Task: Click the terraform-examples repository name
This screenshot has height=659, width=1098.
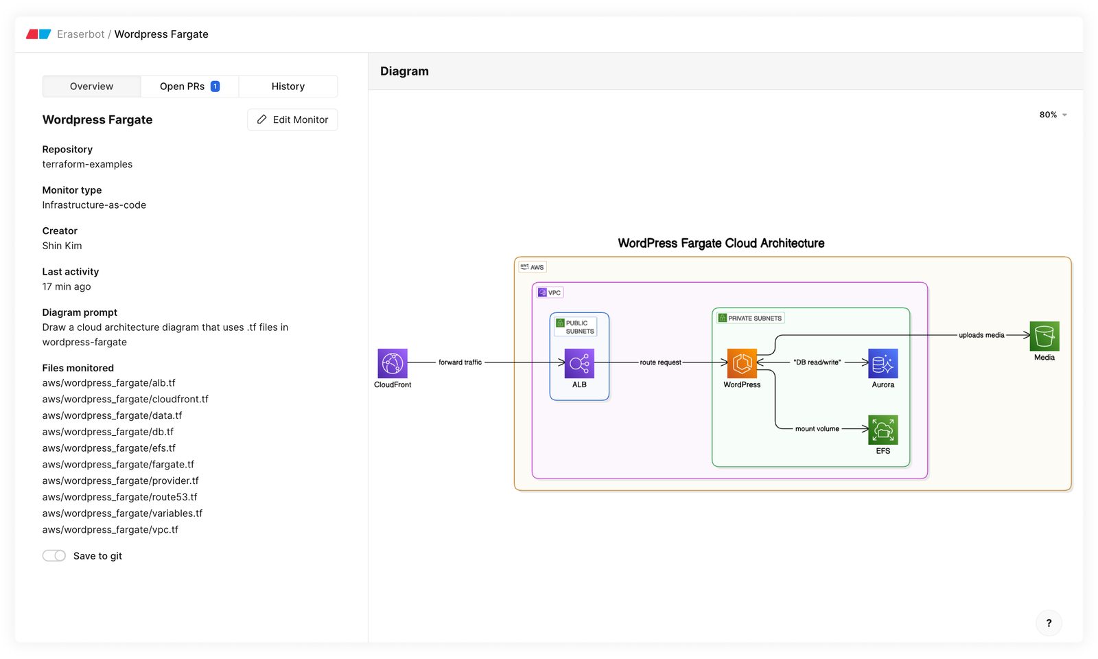Action: pos(87,164)
